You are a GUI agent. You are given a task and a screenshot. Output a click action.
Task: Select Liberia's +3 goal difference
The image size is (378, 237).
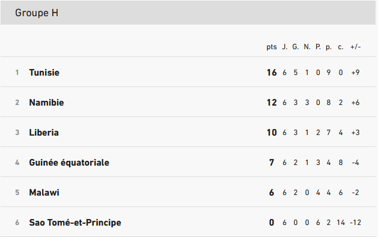[x=356, y=133]
